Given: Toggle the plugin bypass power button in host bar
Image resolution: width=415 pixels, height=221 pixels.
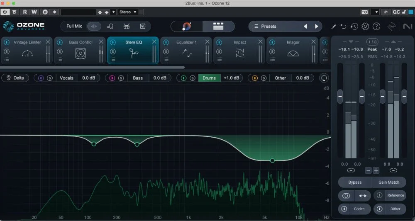Looking at the screenshot, I should (x=5, y=12).
